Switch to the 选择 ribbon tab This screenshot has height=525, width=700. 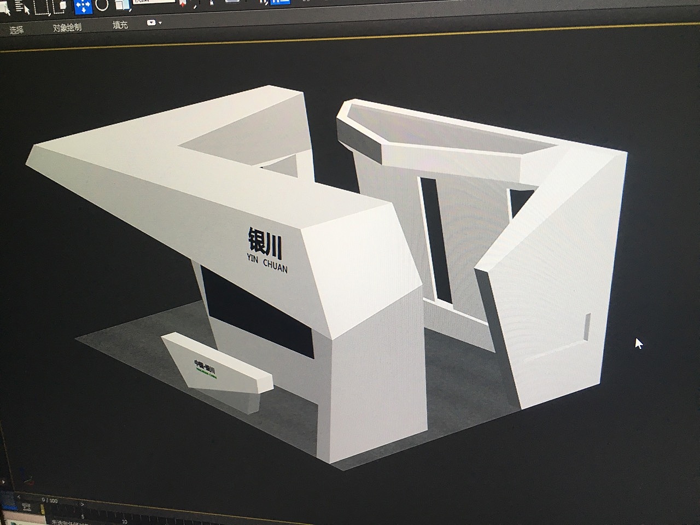tap(16, 30)
